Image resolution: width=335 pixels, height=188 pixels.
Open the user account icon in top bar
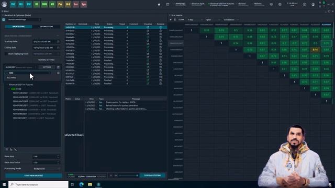[x=313, y=4]
